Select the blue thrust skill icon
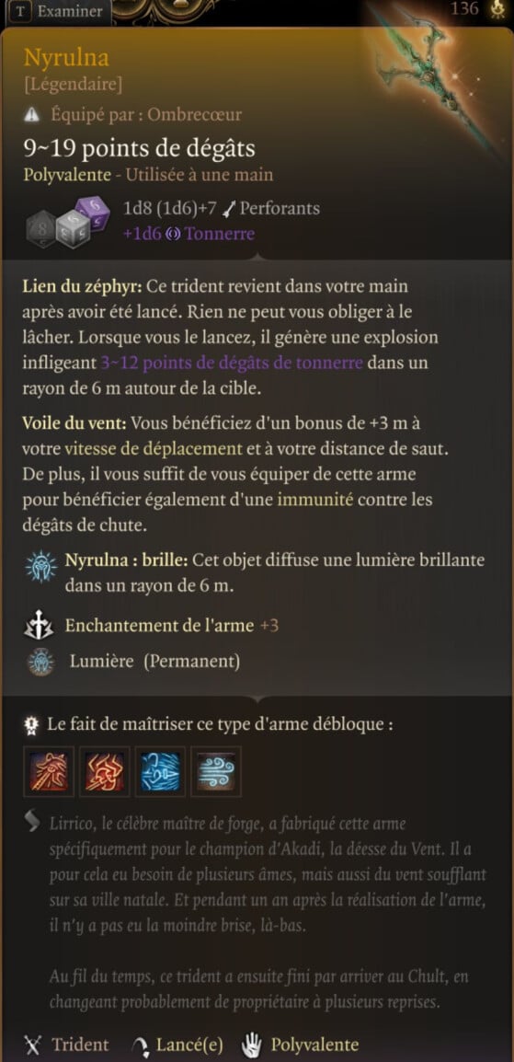This screenshot has width=514, height=1062. (x=160, y=772)
